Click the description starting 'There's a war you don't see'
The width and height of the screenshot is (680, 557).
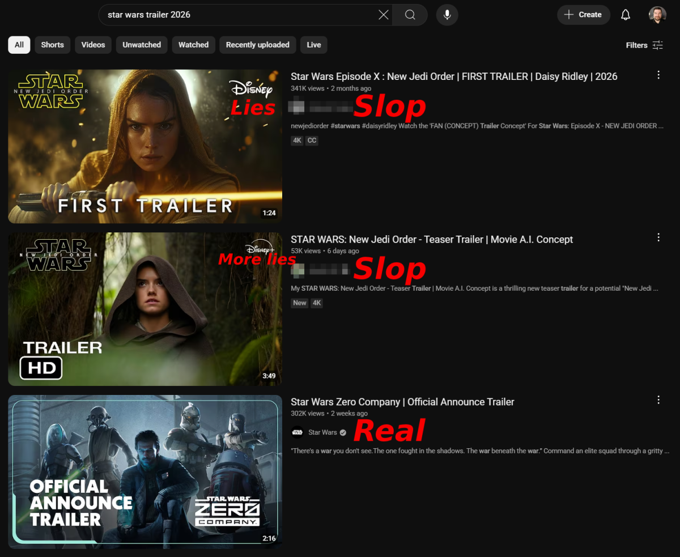tap(480, 451)
